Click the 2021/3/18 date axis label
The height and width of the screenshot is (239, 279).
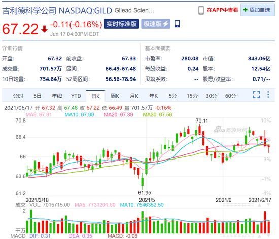click(37, 200)
